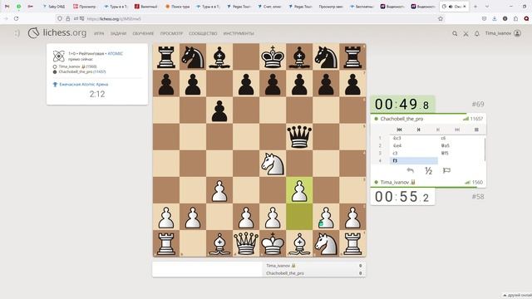Select the white king on e1

pyautogui.click(x=273, y=243)
